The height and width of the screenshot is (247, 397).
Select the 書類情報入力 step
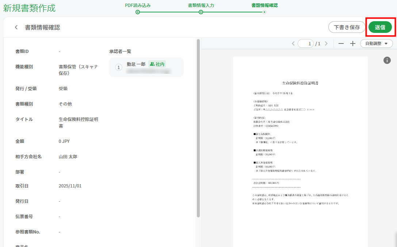point(201,8)
